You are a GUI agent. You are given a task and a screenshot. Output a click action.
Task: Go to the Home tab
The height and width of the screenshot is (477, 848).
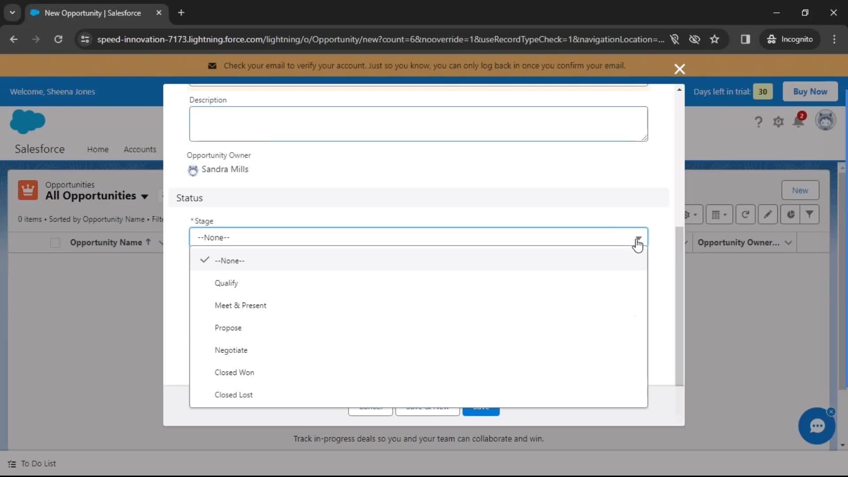click(x=98, y=149)
